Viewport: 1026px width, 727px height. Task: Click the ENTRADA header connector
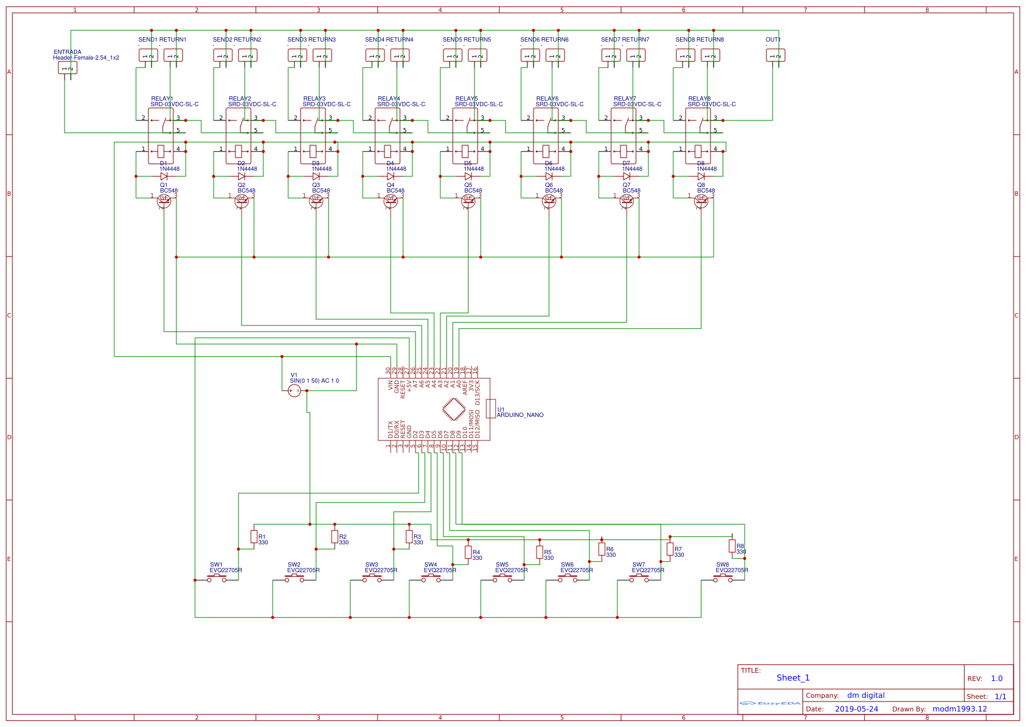click(67, 67)
